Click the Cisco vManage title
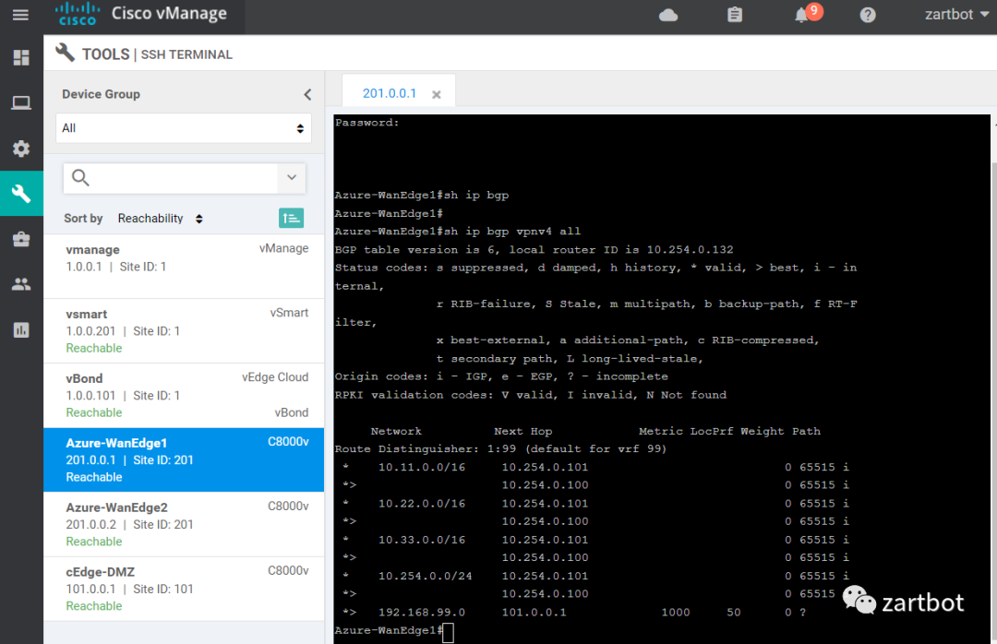The height and width of the screenshot is (644, 997). pyautogui.click(x=169, y=13)
